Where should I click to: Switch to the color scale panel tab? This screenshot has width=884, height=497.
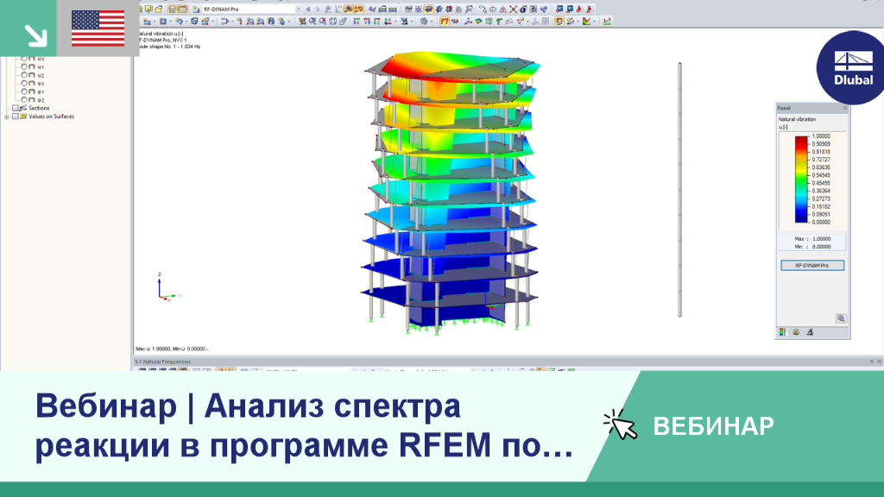(782, 332)
